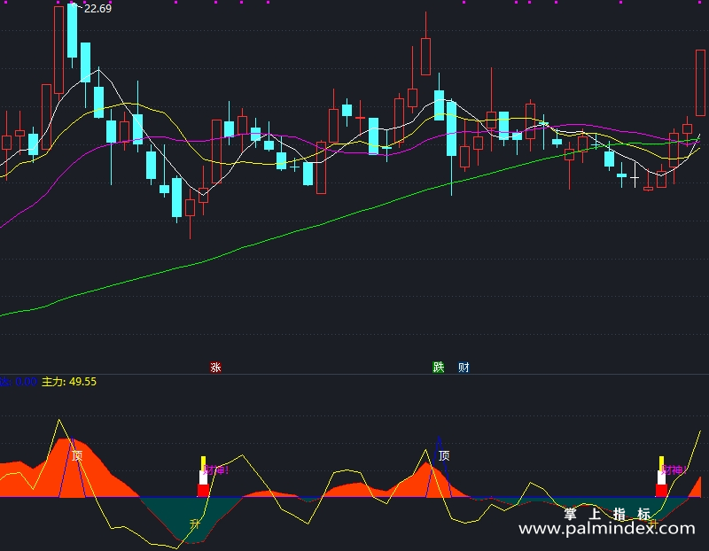Click the blue 0.00 indicator value
Image resolution: width=709 pixels, height=551 pixels.
click(27, 382)
